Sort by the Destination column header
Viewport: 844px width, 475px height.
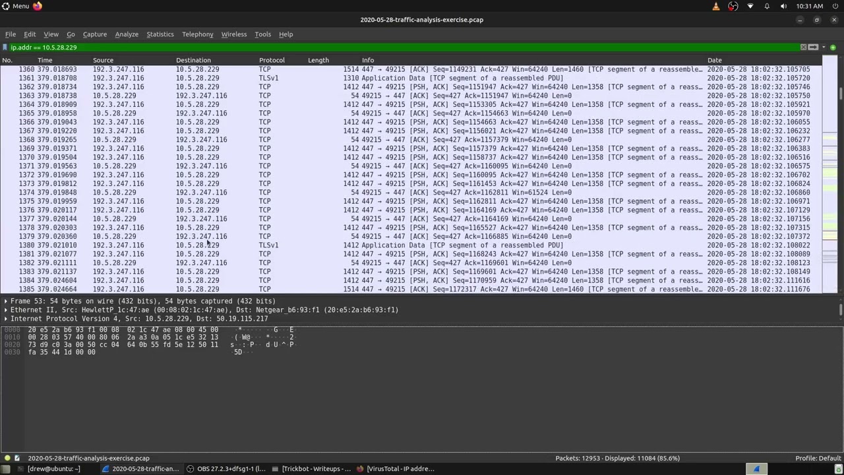193,60
